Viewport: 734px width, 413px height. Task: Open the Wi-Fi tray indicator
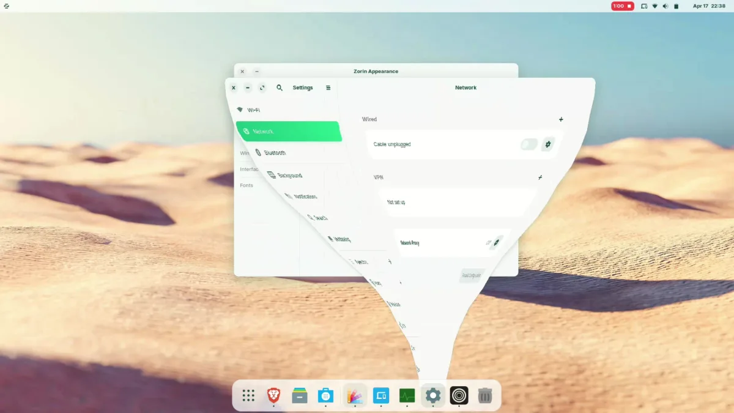point(654,6)
